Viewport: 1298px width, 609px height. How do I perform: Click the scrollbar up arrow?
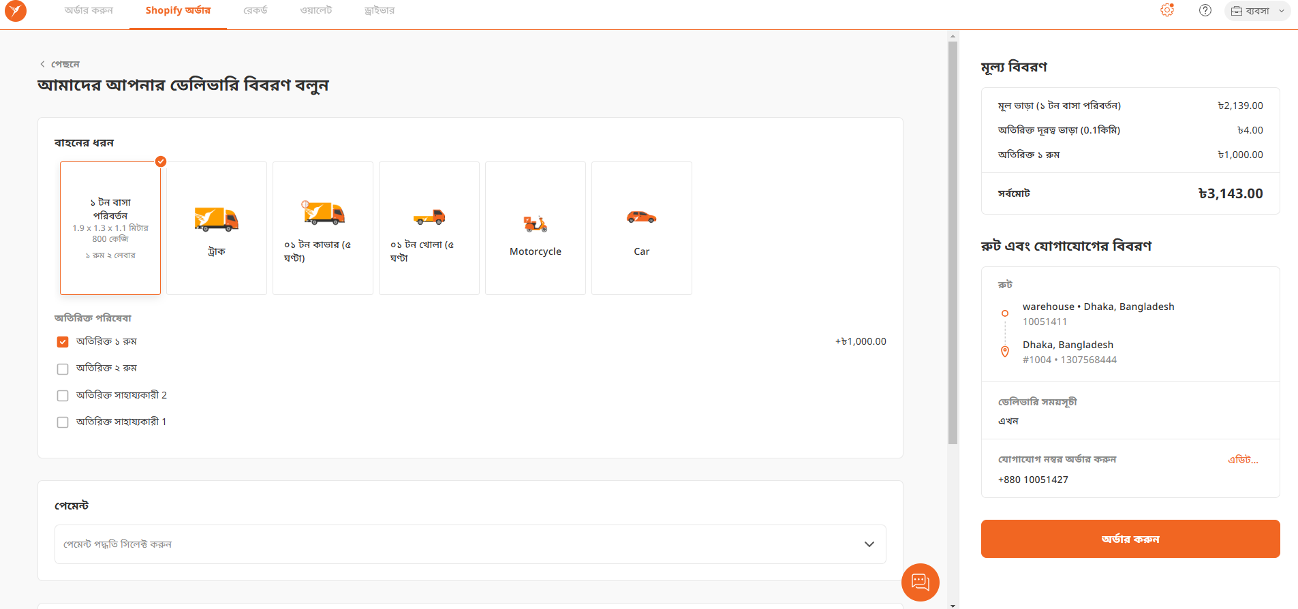(x=953, y=36)
